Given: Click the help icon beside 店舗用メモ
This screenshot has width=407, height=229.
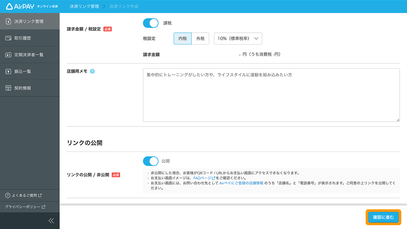Looking at the screenshot, I should [x=92, y=71].
